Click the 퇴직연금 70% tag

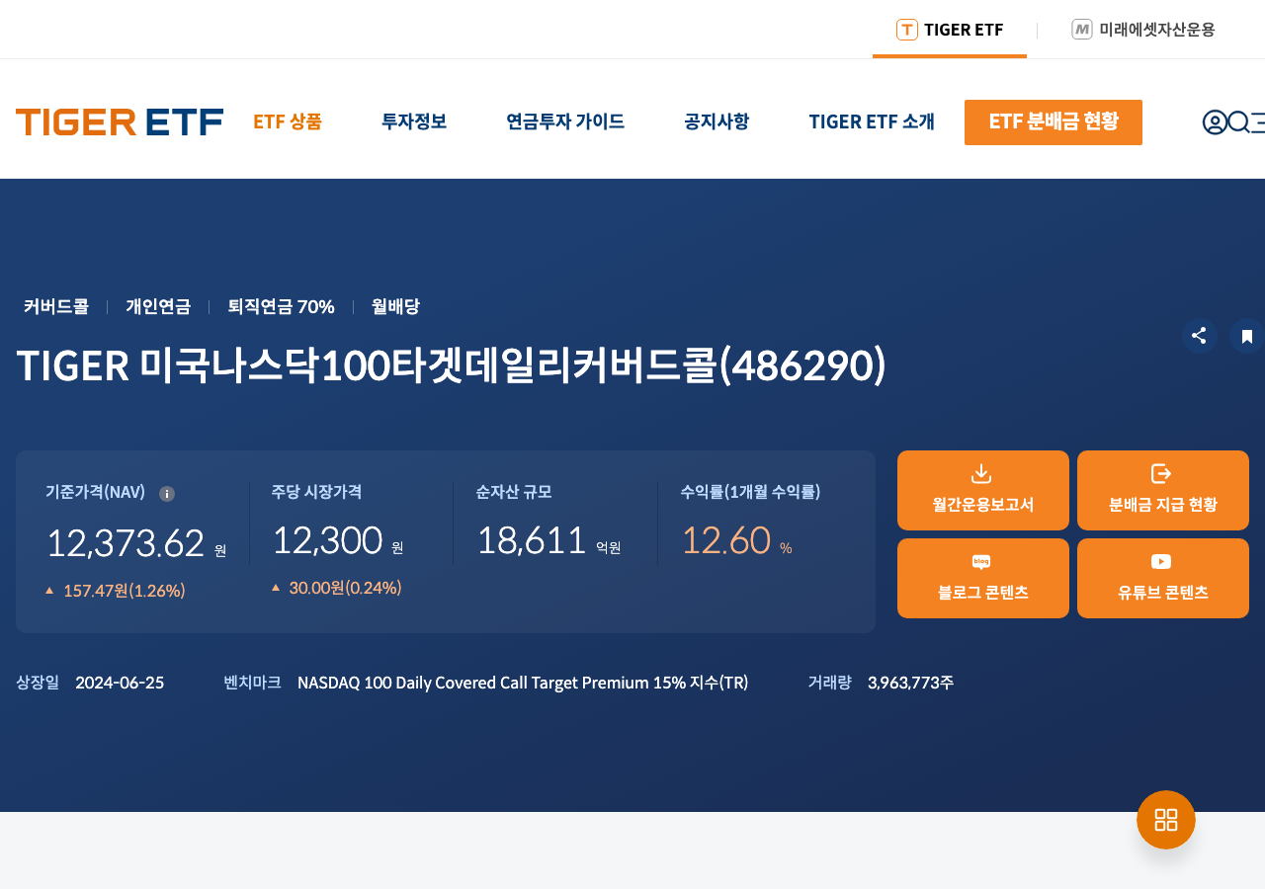coord(281,306)
